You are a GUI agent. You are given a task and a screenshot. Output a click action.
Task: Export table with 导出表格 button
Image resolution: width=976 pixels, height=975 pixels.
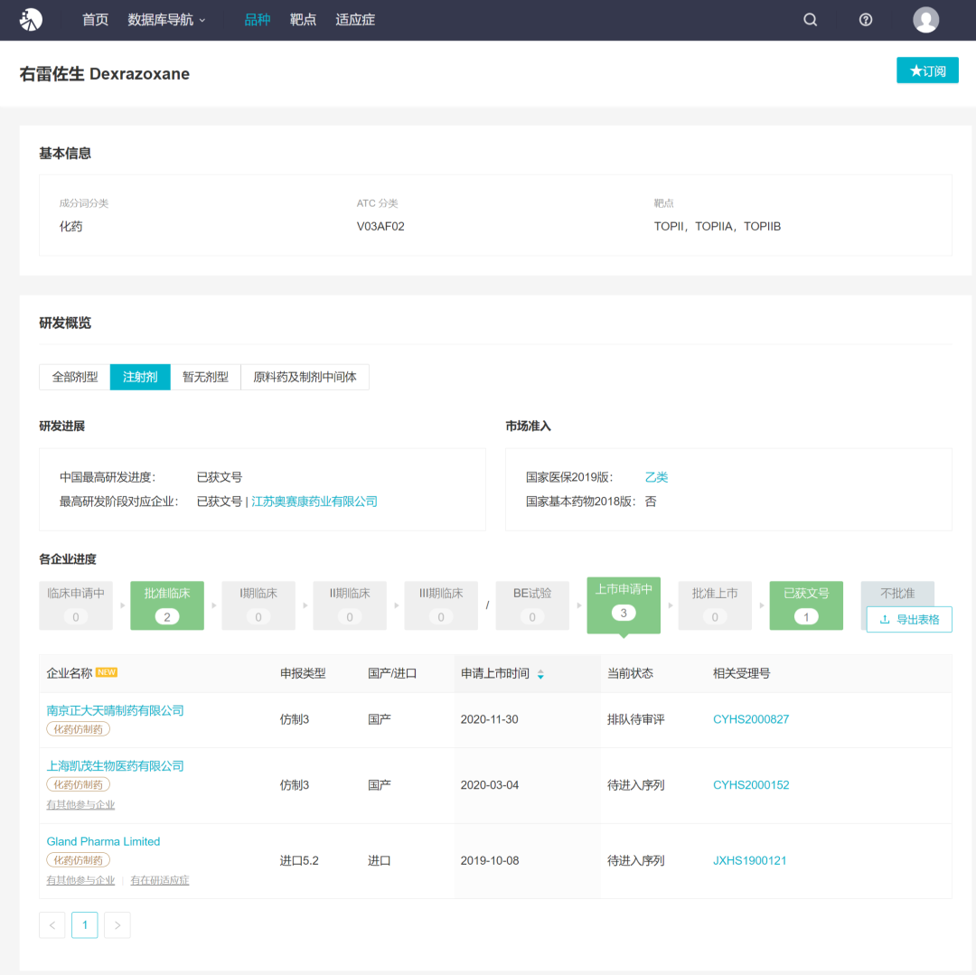(x=909, y=620)
